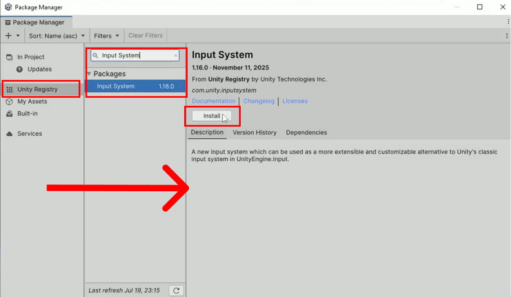Viewport: 511px width, 297px height.
Task: Open the Filters dropdown
Action: click(106, 36)
